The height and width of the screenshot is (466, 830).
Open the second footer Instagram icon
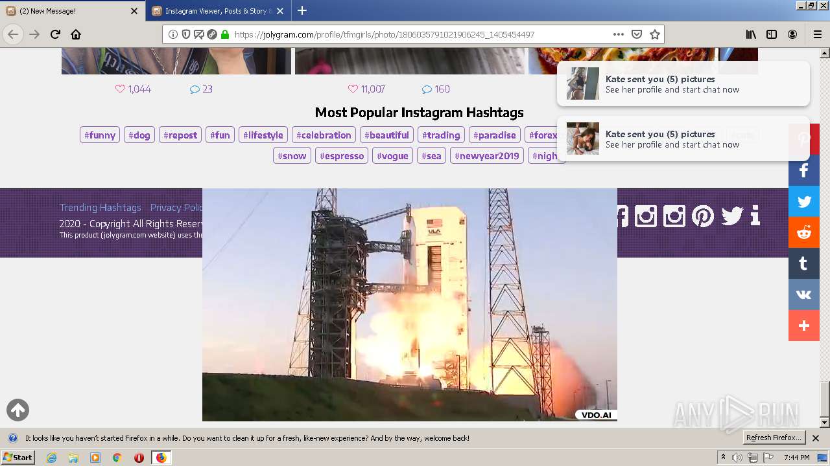674,216
